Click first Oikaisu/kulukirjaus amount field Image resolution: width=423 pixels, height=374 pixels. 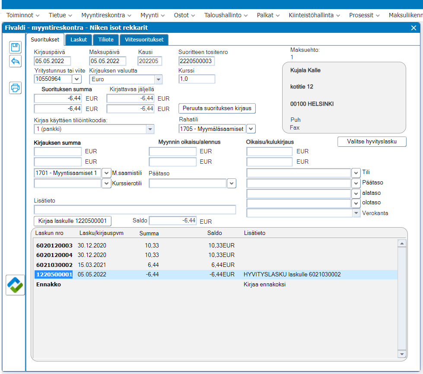click(x=269, y=152)
